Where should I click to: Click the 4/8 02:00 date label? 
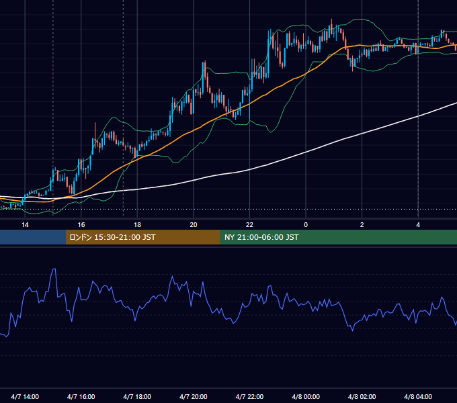362,396
